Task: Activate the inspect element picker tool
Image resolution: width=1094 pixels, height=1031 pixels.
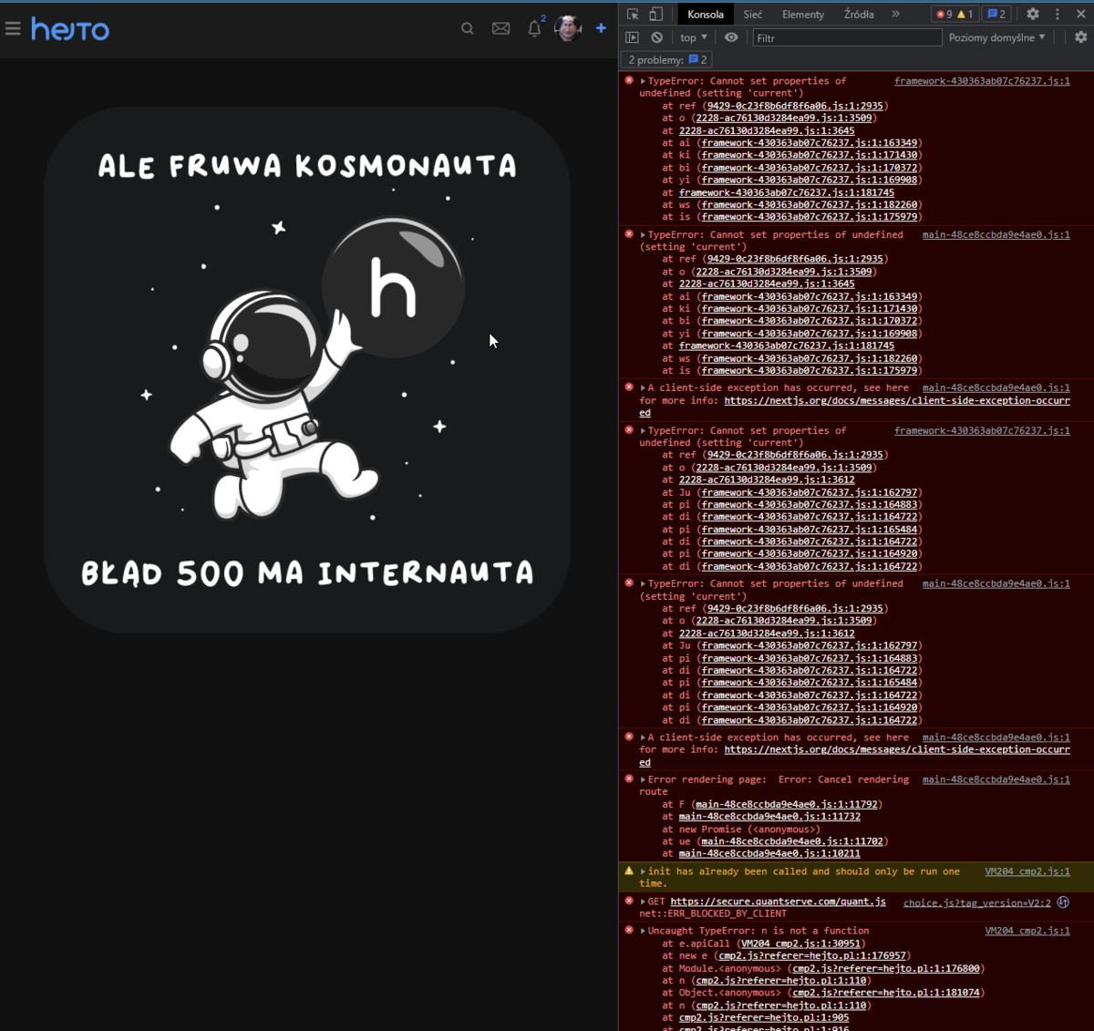Action: 633,14
